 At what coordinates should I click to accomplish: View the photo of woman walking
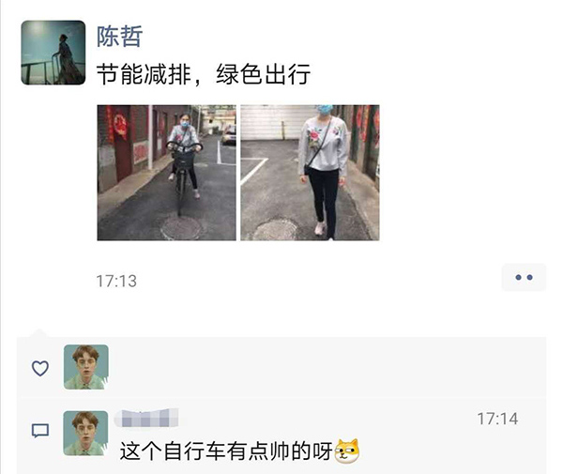coord(310,173)
